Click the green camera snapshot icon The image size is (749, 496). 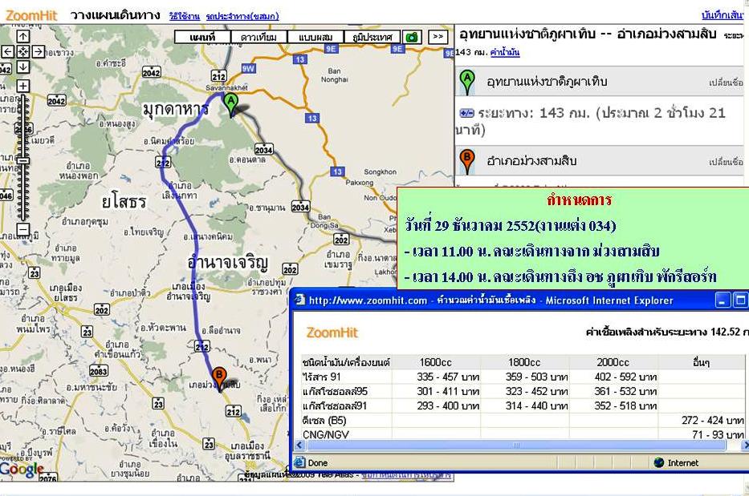click(x=411, y=37)
